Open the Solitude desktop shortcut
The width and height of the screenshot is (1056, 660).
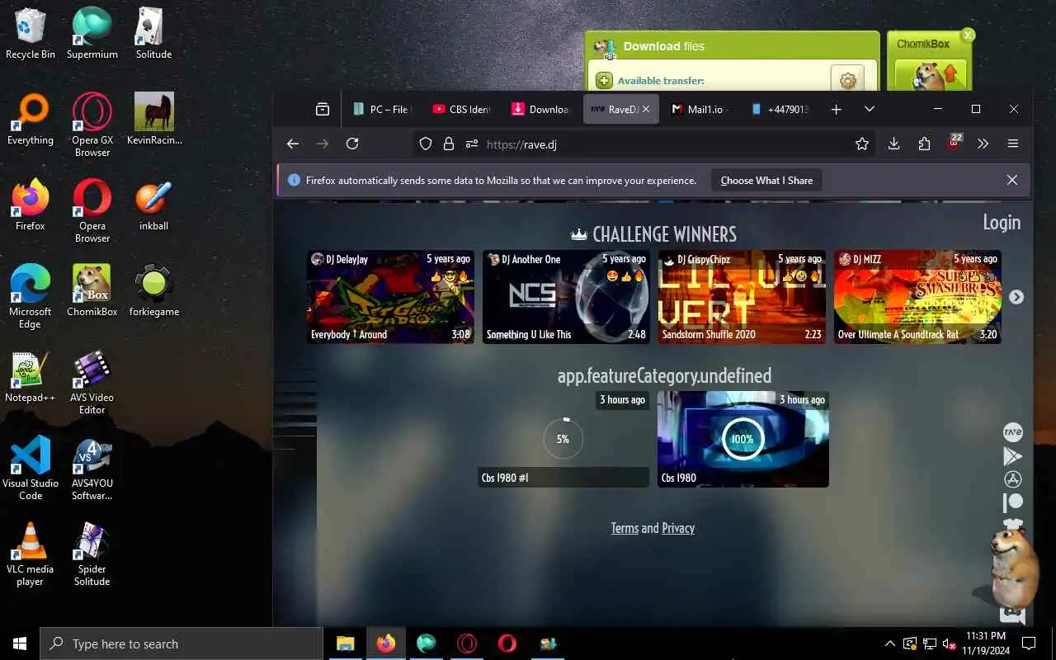click(153, 33)
